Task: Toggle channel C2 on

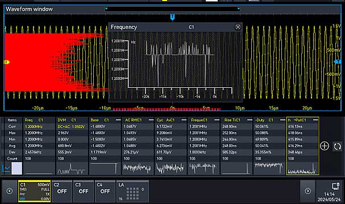Action: click(x=62, y=191)
